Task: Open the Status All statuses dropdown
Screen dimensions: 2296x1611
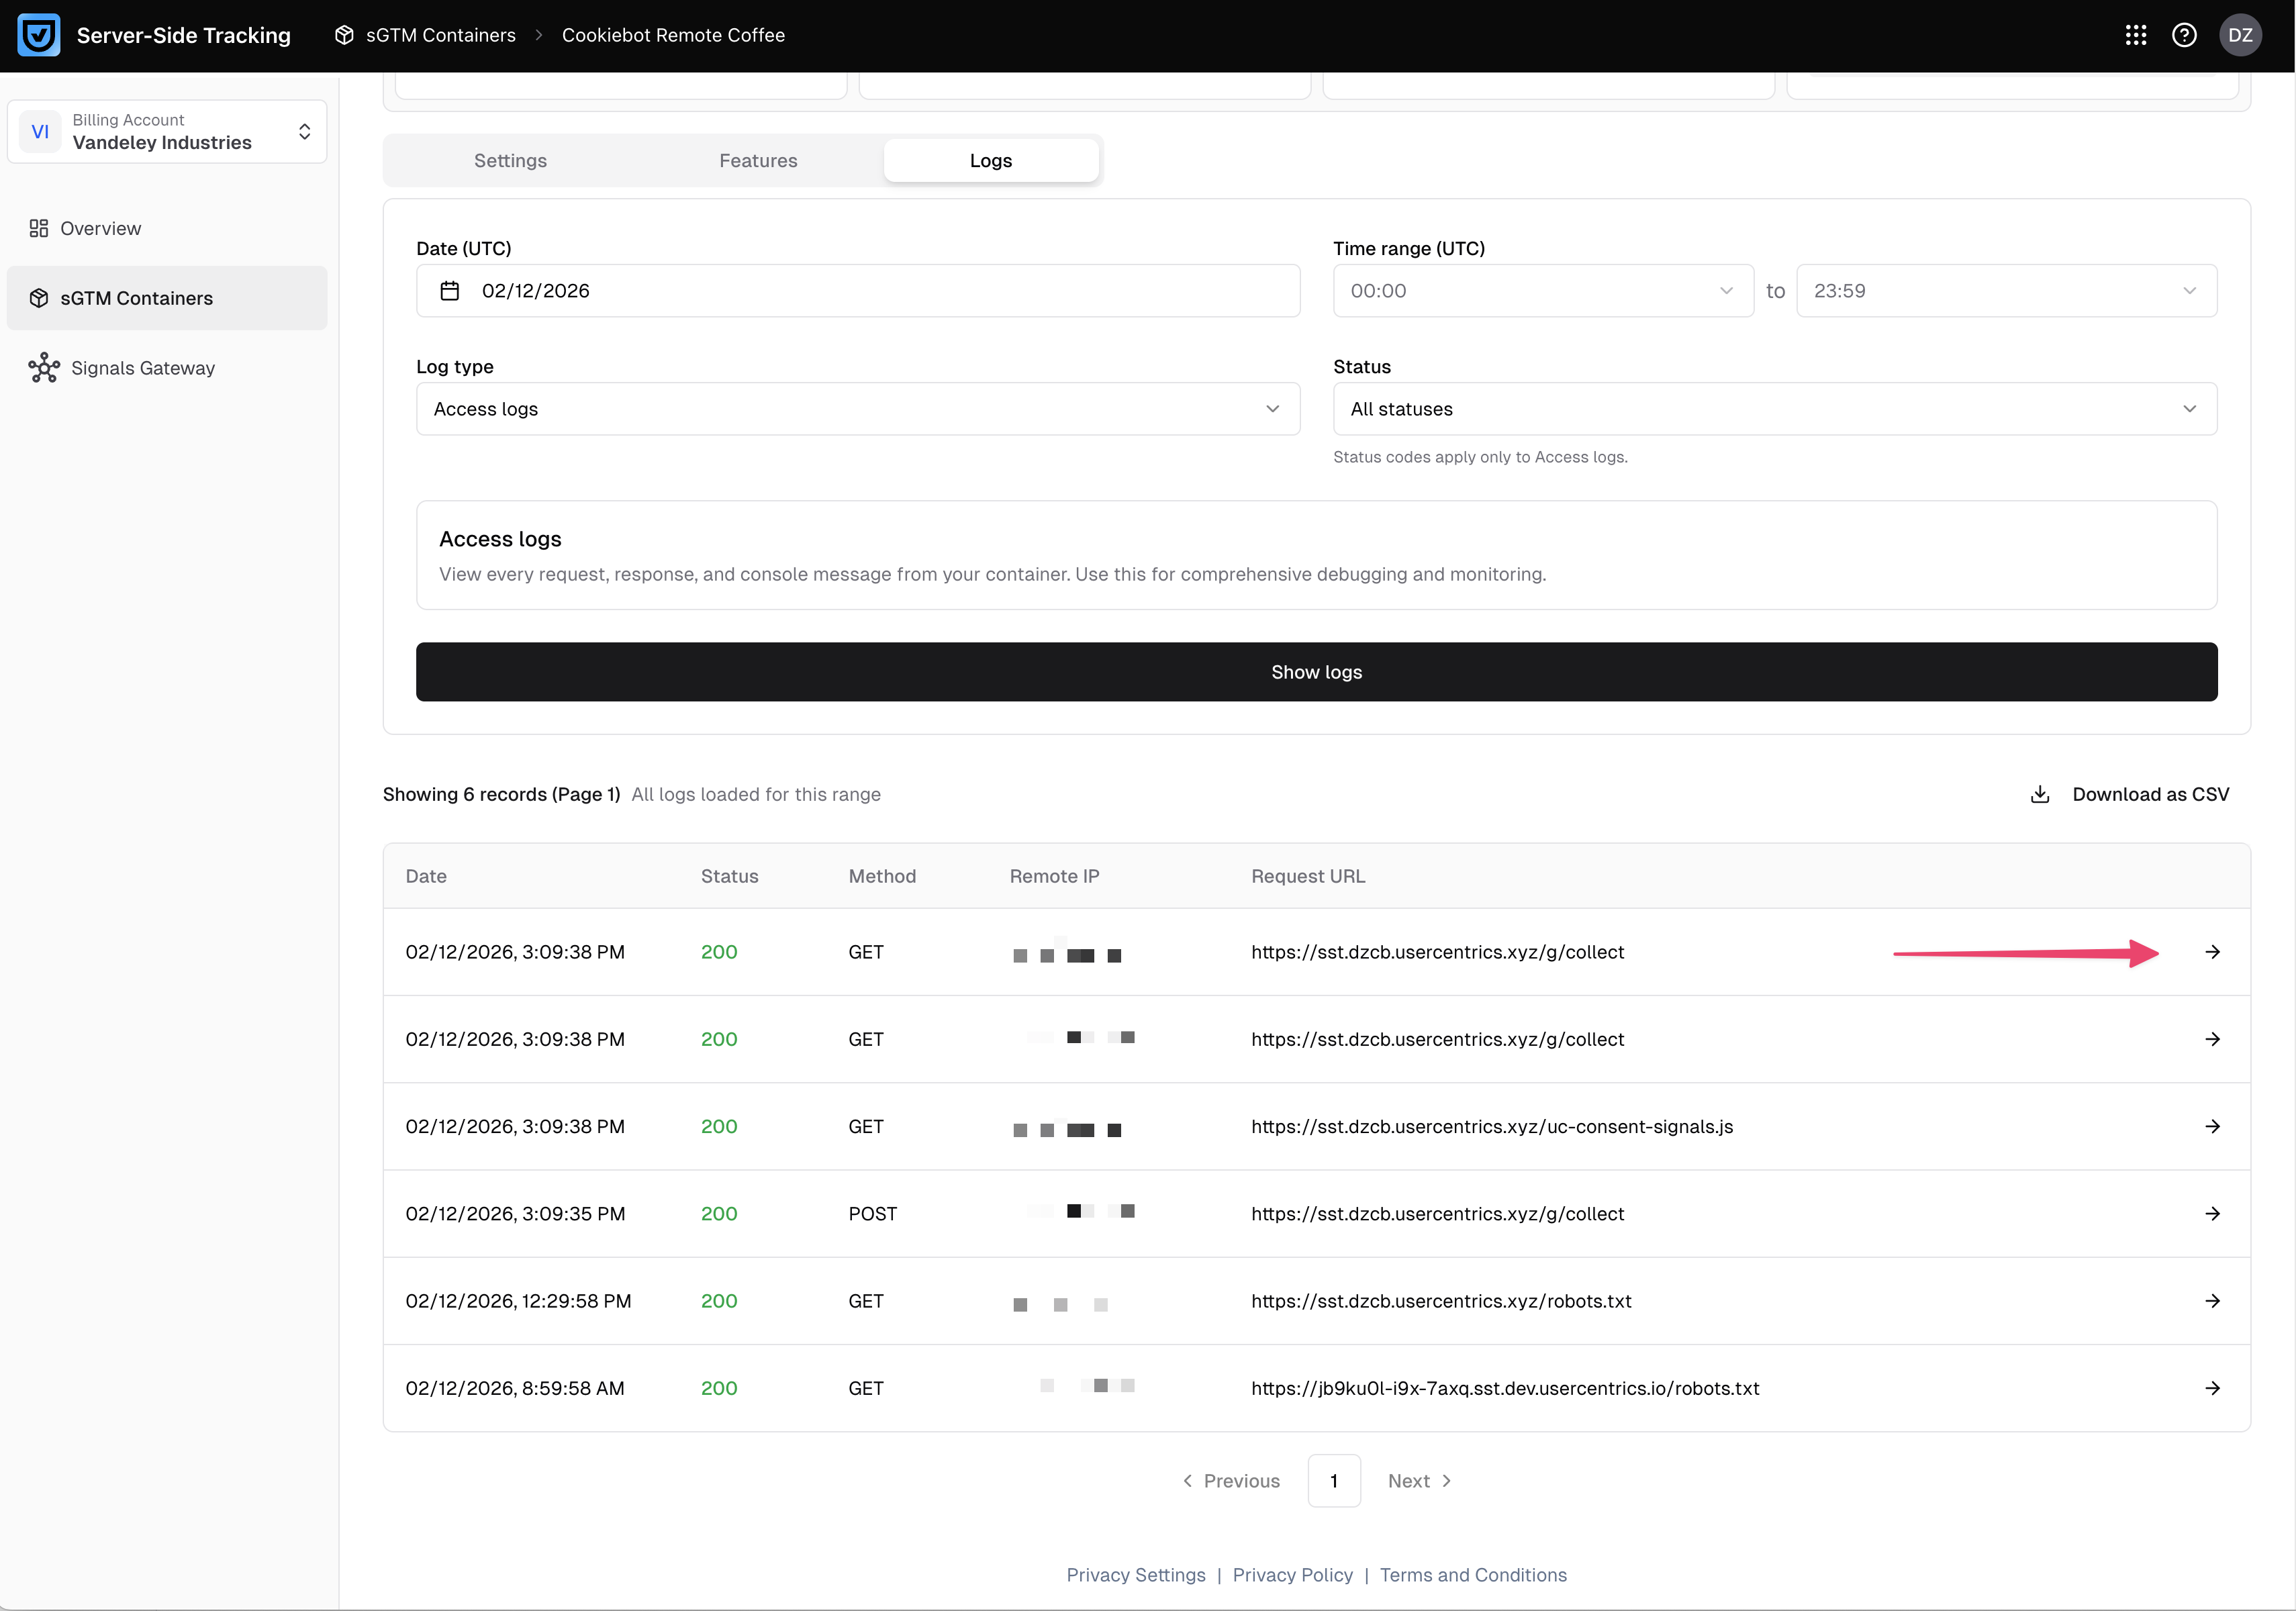Action: (1774, 409)
